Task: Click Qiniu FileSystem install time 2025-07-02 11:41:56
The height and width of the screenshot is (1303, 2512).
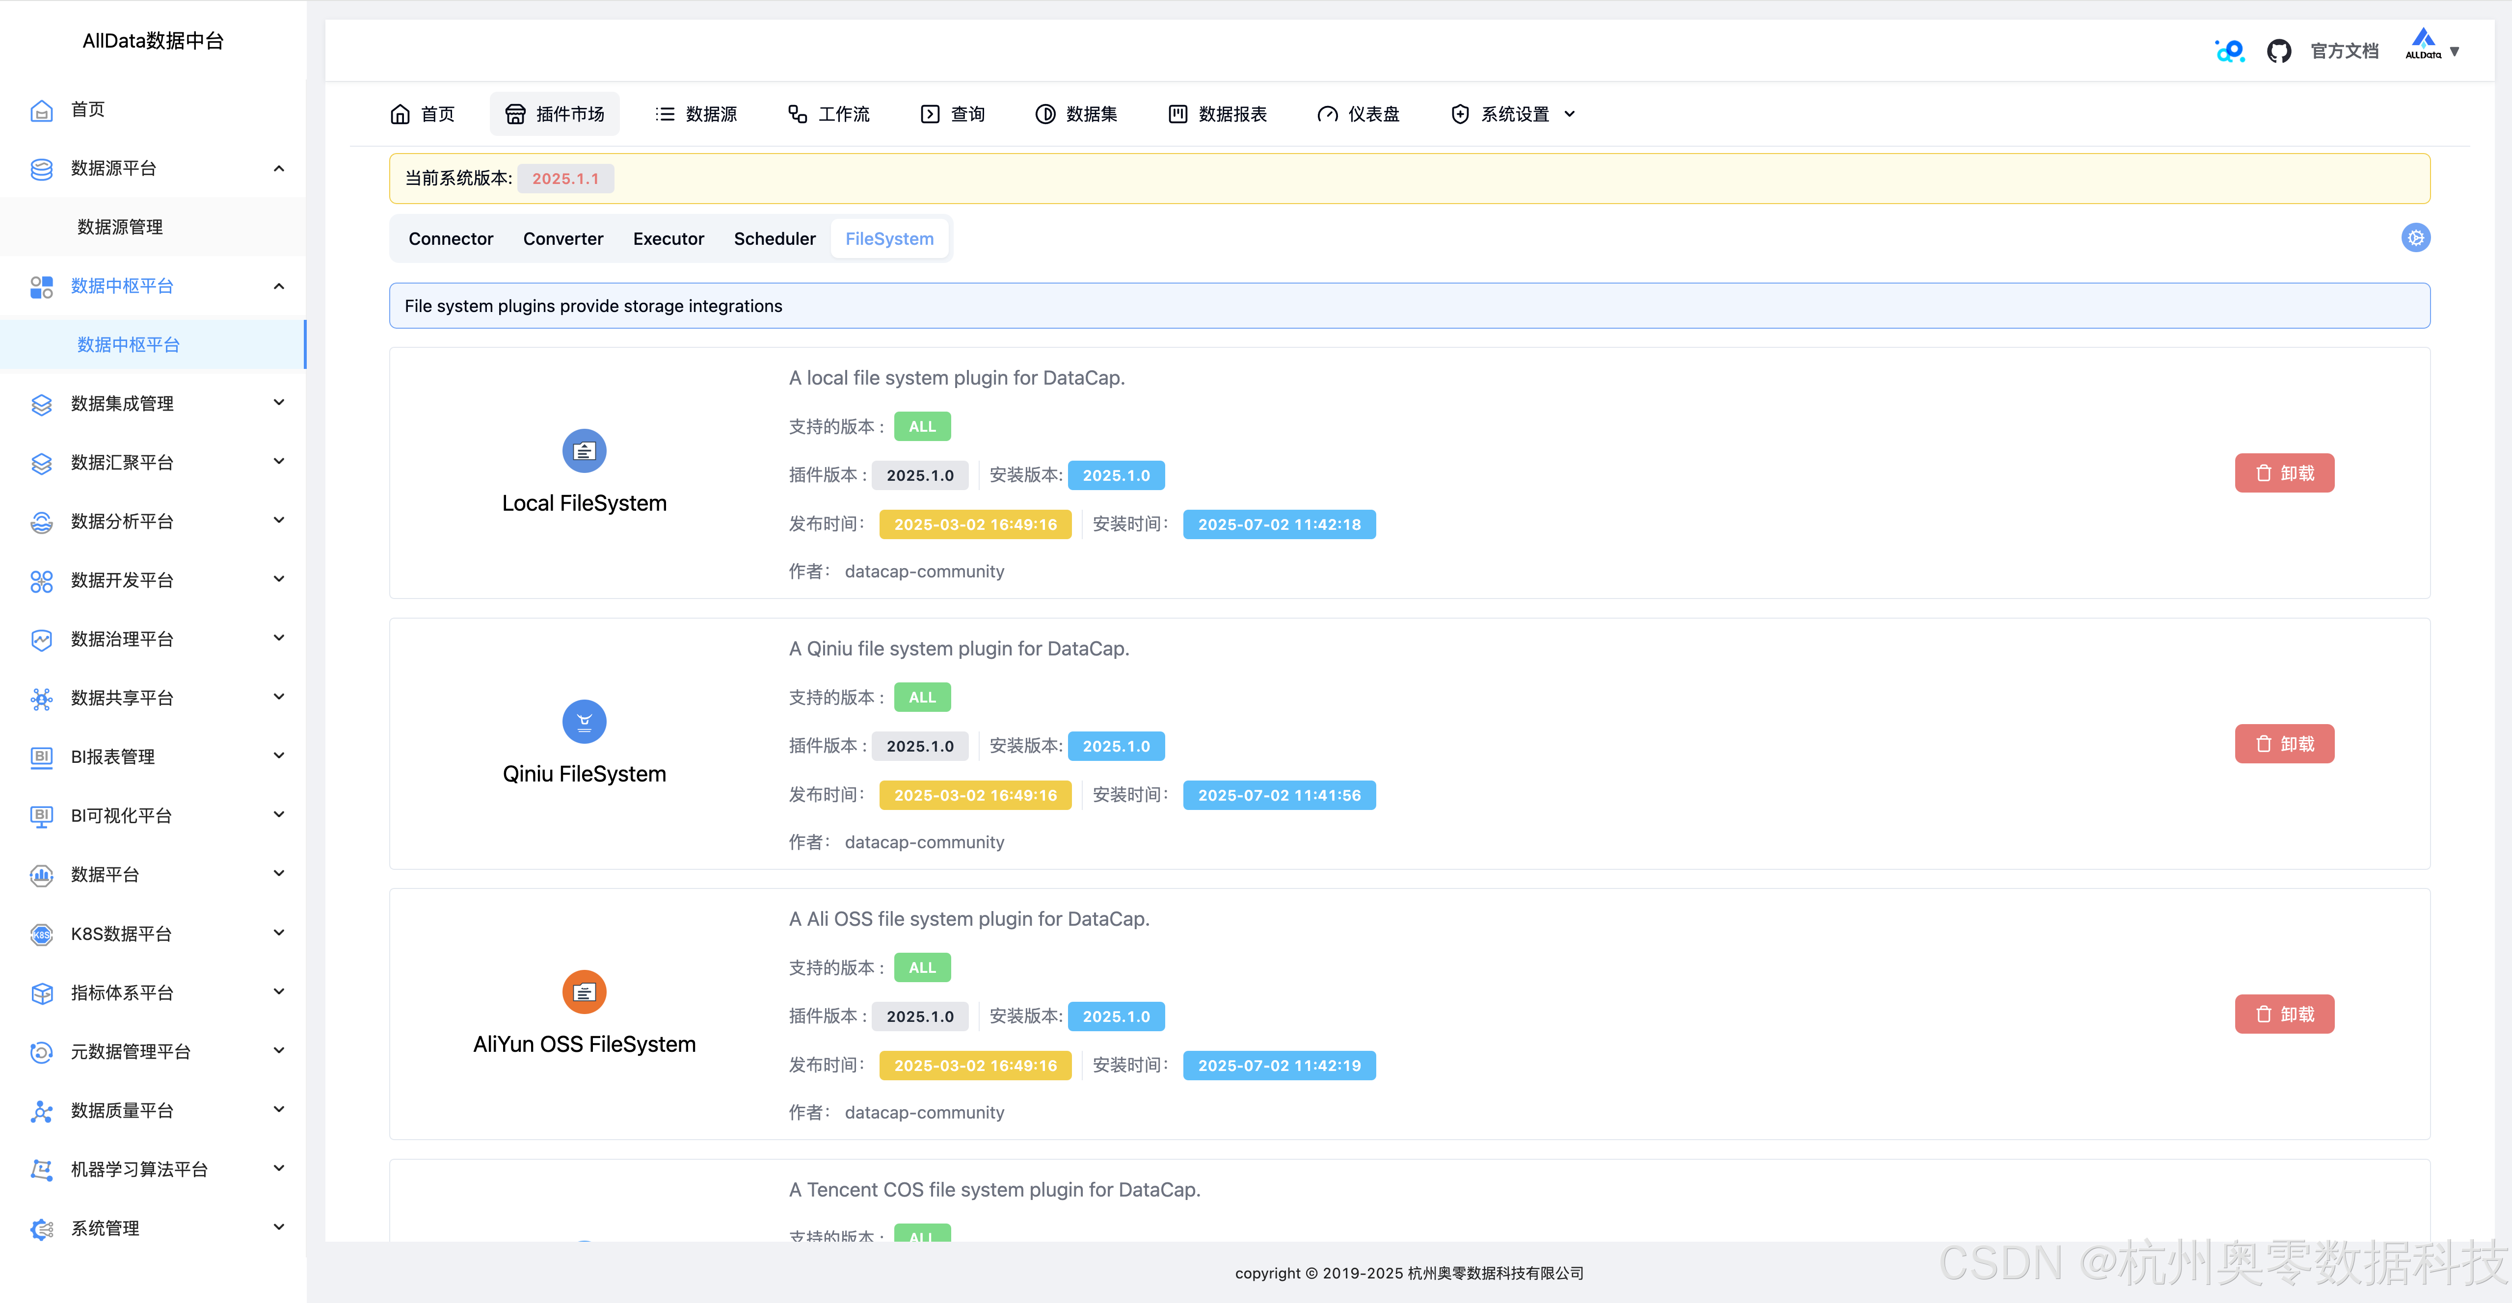Action: coord(1280,795)
